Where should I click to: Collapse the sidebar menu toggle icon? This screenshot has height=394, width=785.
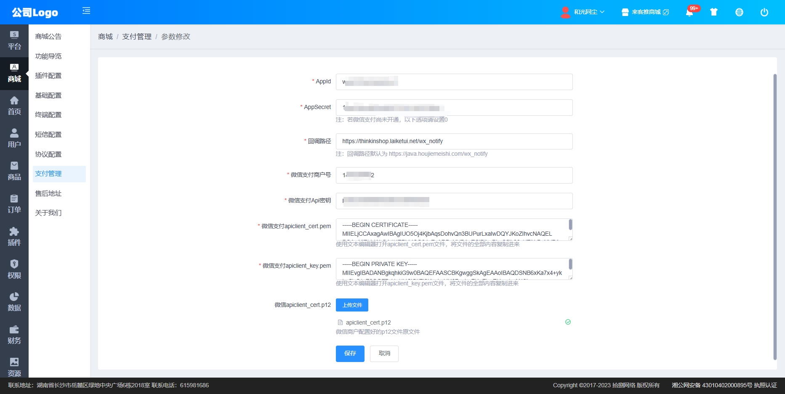[86, 11]
